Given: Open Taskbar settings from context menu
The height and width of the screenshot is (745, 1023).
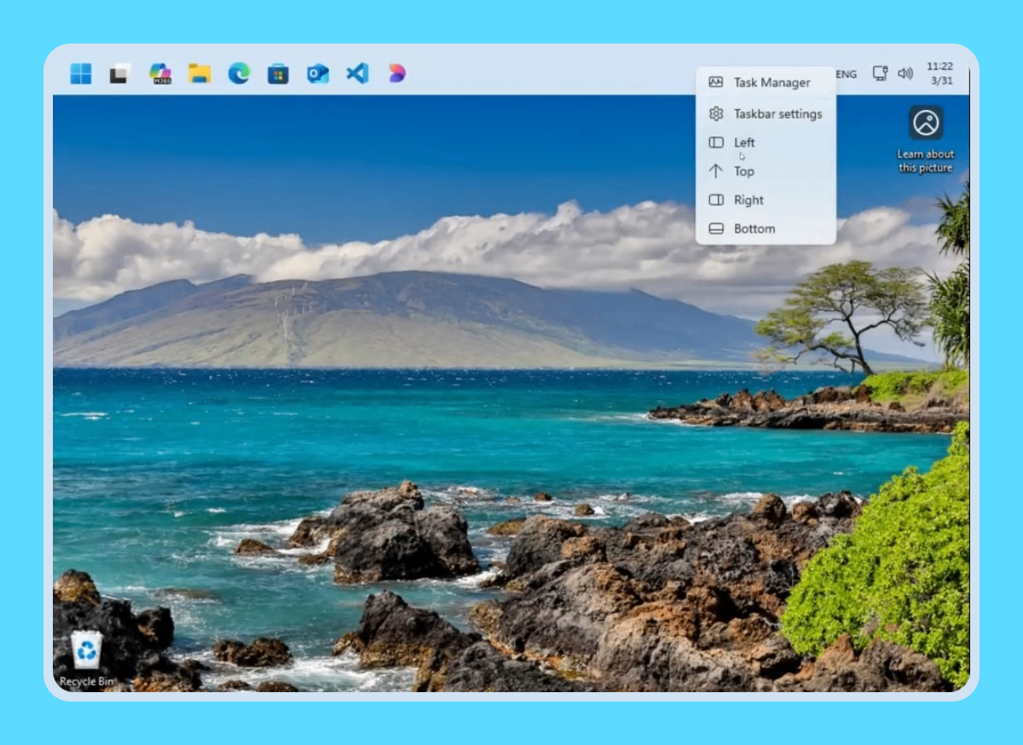Looking at the screenshot, I should point(766,113).
